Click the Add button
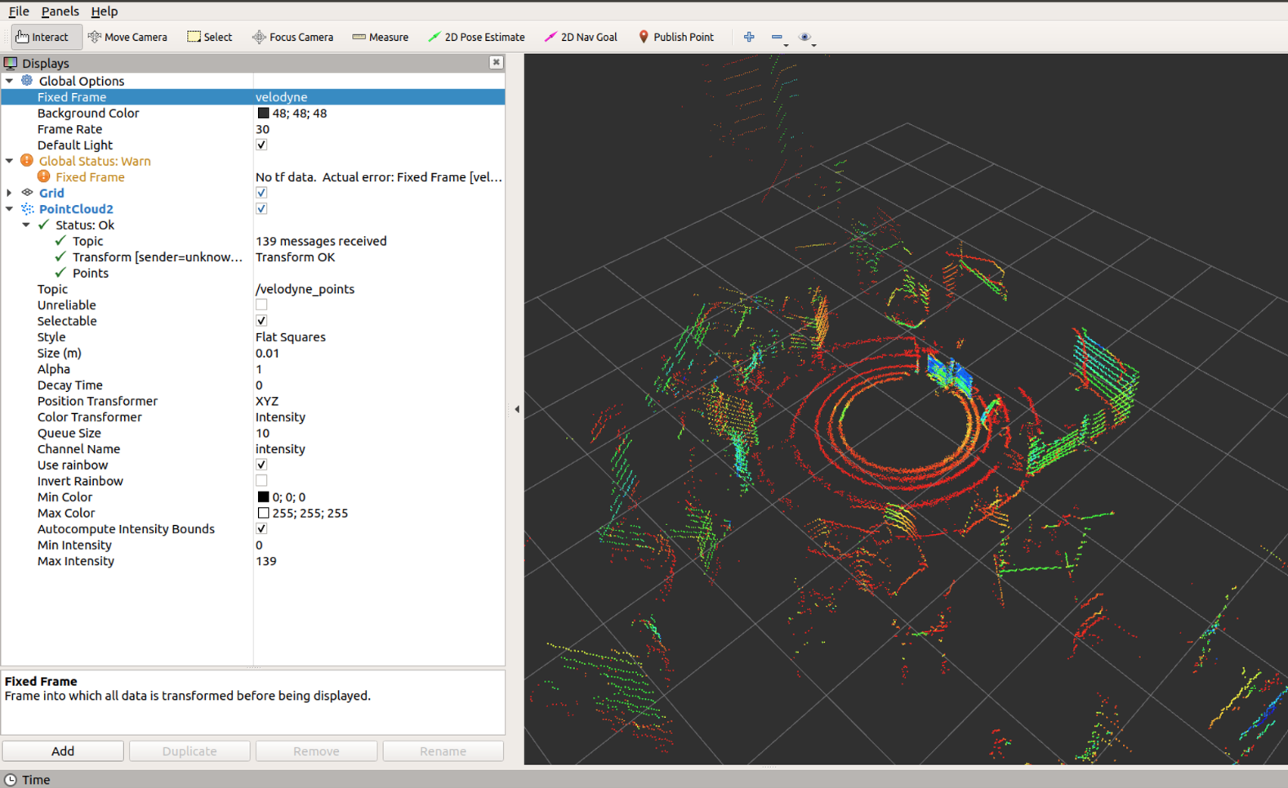This screenshot has height=788, width=1288. 63,751
